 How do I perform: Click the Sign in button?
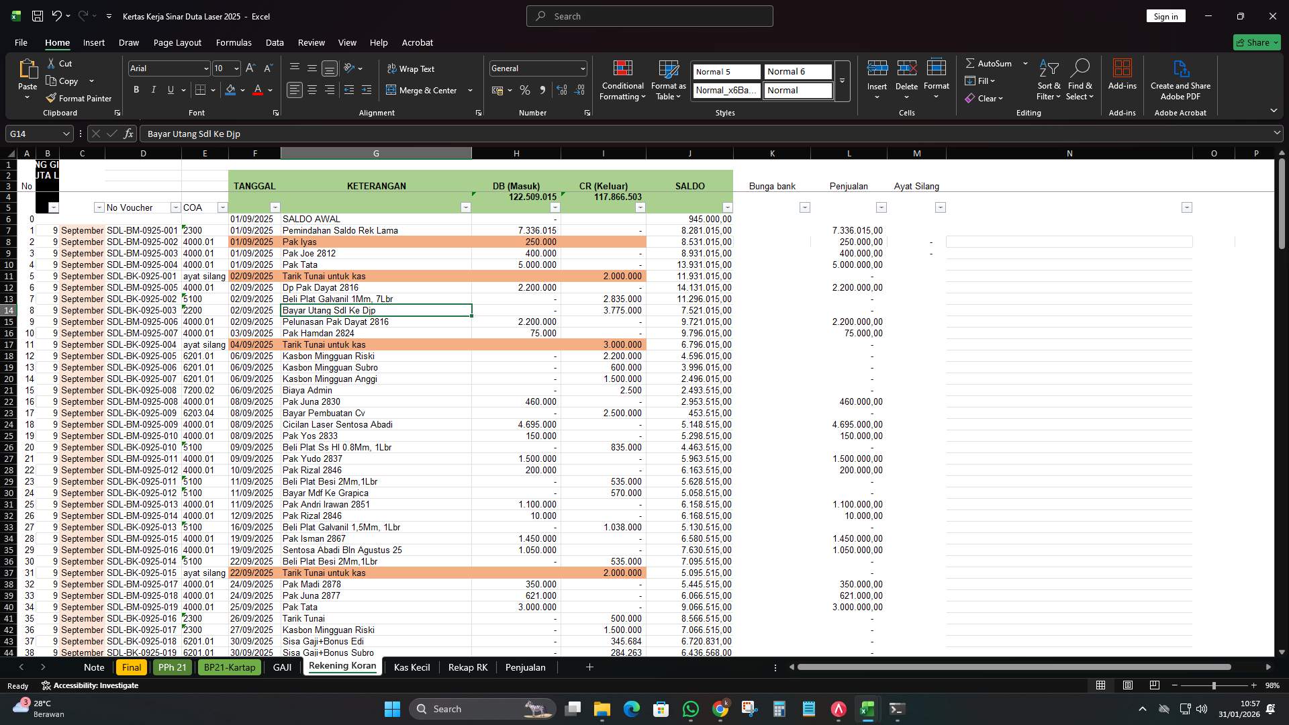(x=1165, y=15)
